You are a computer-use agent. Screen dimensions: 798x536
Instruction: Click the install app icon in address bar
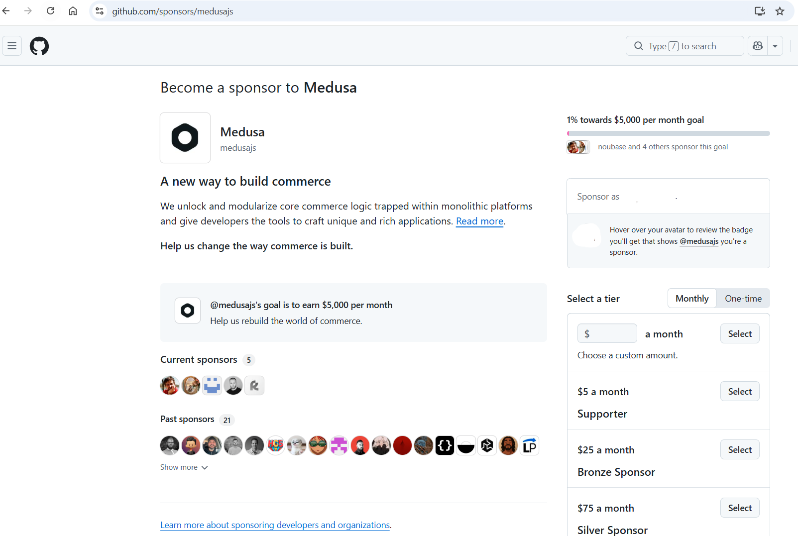point(759,11)
